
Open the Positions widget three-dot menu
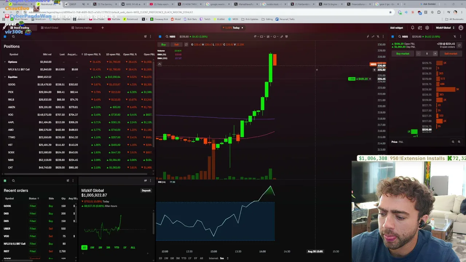tap(150, 36)
